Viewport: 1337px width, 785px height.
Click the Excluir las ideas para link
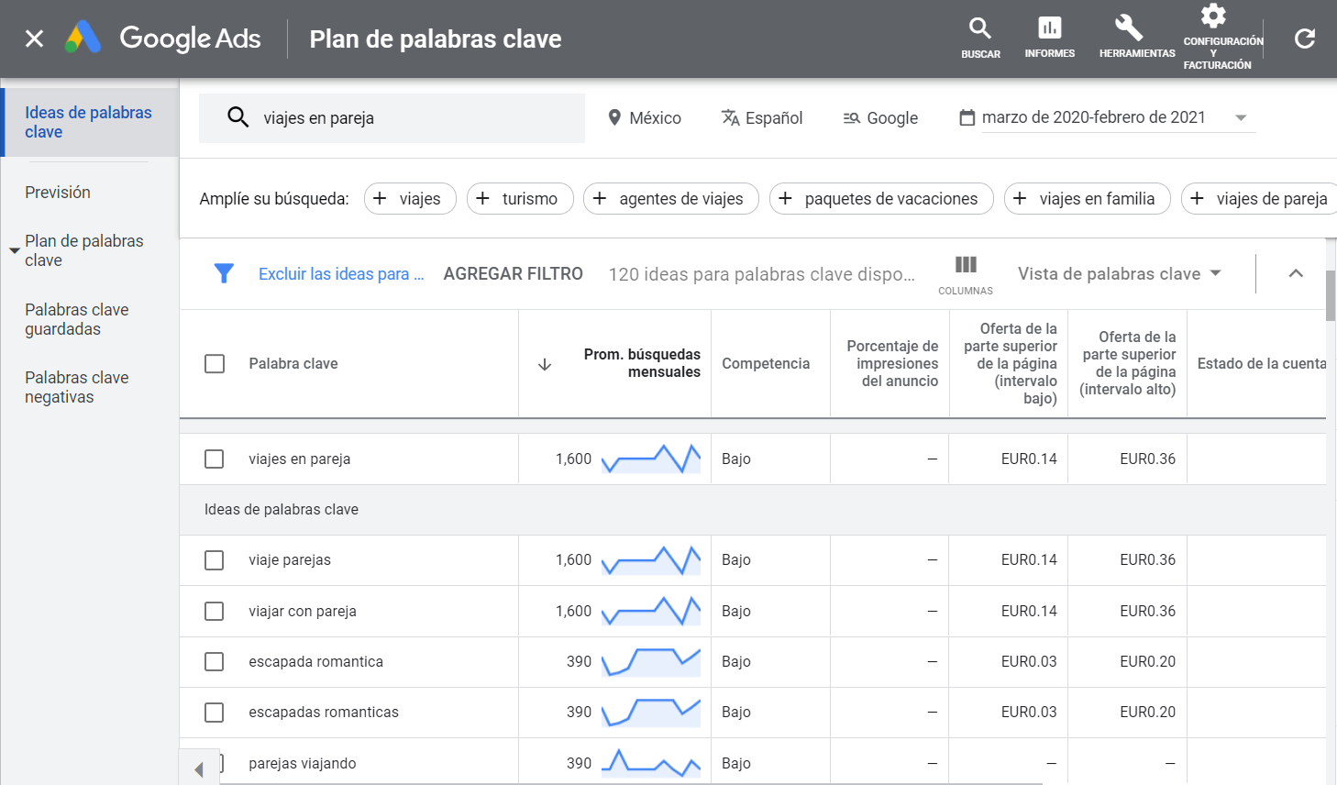[x=341, y=272]
